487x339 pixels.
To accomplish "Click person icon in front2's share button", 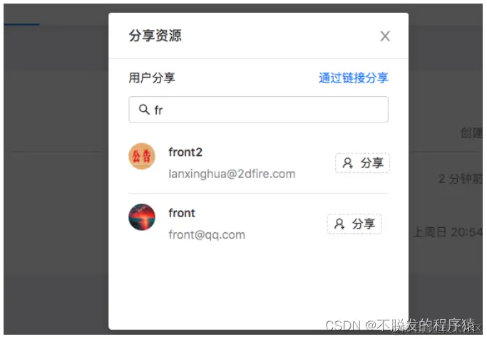I will coord(347,163).
